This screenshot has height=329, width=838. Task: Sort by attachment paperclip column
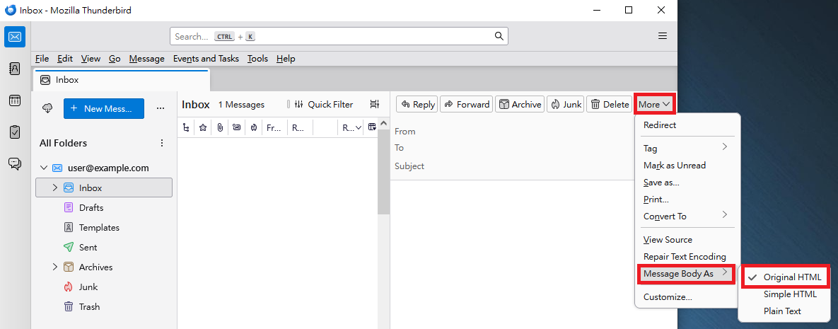(220, 128)
